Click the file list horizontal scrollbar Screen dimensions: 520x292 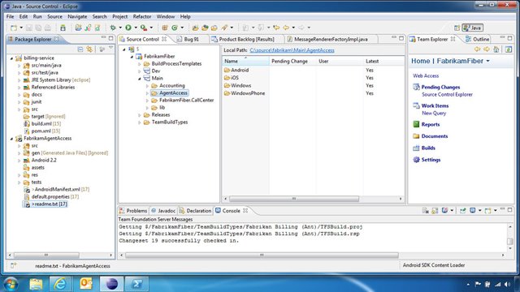tap(293, 199)
